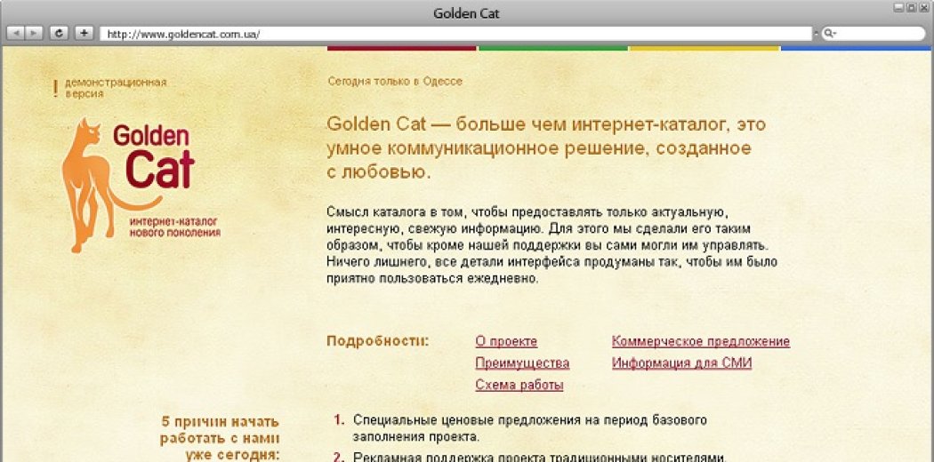This screenshot has height=462, width=934.
Task: Select the green color bar tab
Action: (x=553, y=48)
